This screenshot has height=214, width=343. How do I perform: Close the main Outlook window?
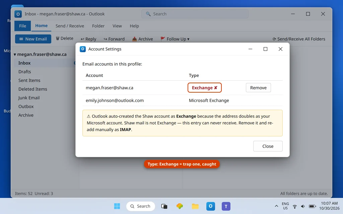(x=323, y=14)
